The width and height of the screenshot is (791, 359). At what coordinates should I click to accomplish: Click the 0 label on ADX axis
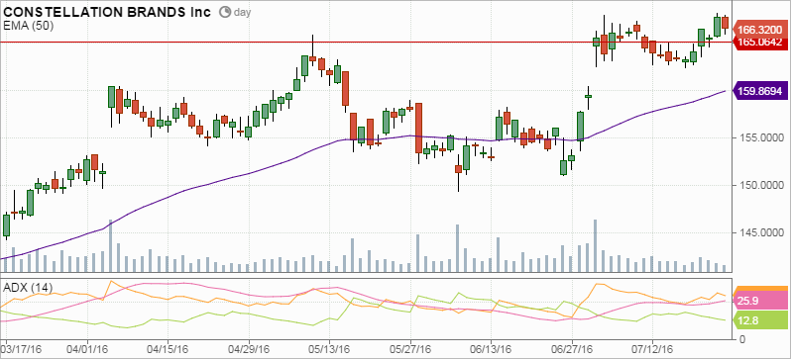coord(742,339)
